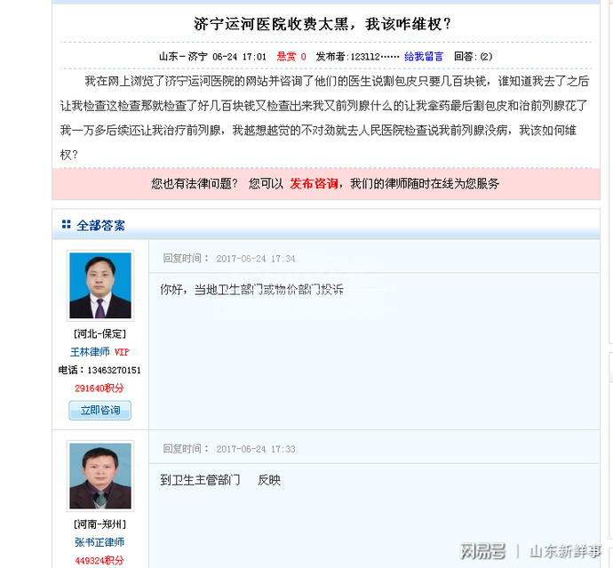Open 王林律师 profile link

click(x=90, y=352)
